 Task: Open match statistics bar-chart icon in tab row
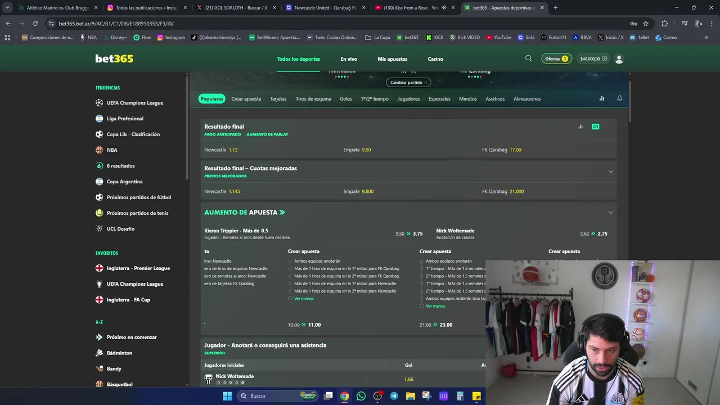[x=602, y=98]
